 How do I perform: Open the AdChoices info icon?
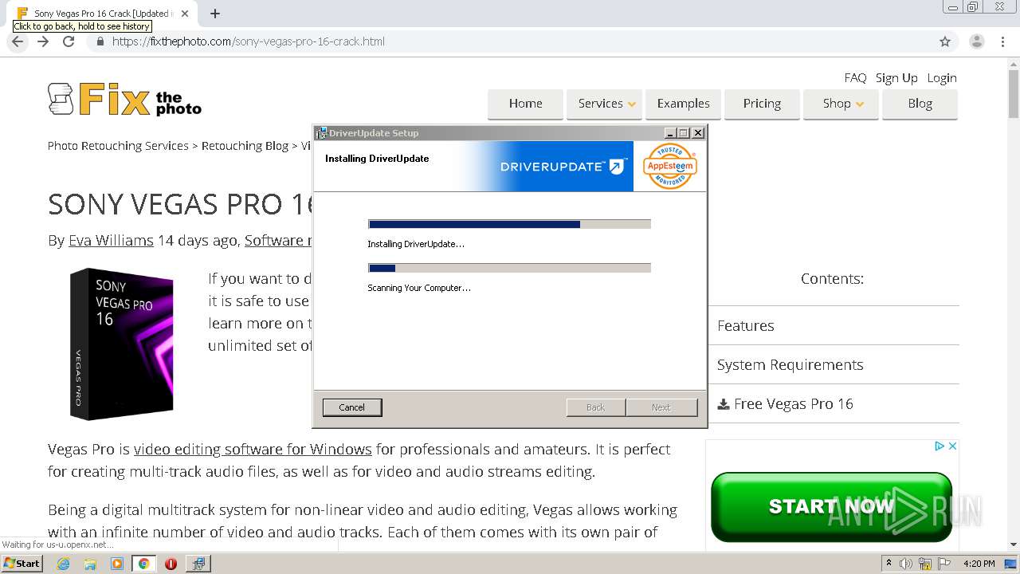tap(940, 446)
